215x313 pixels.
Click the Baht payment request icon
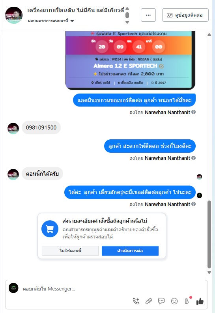click(187, 301)
